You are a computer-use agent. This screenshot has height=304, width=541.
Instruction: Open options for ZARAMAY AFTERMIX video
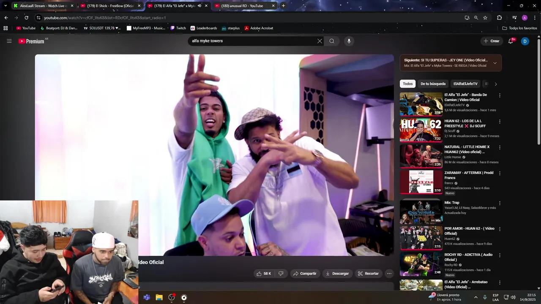[x=500, y=173]
